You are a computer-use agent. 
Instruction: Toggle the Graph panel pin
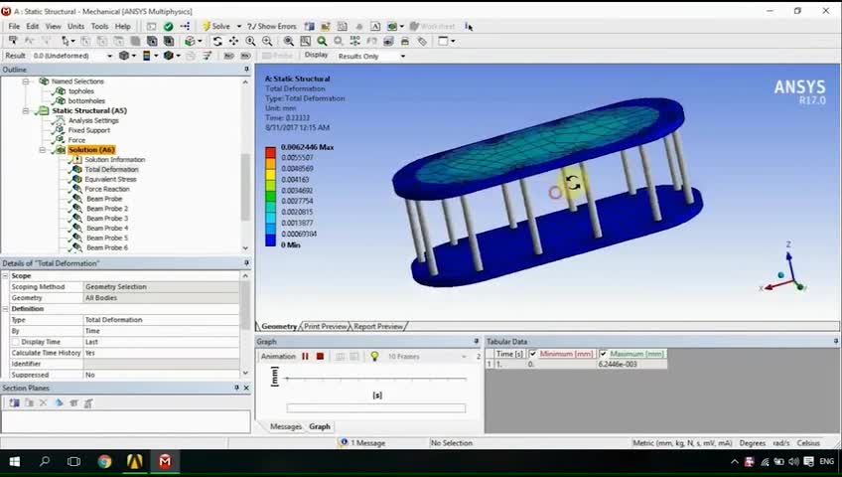pos(476,342)
